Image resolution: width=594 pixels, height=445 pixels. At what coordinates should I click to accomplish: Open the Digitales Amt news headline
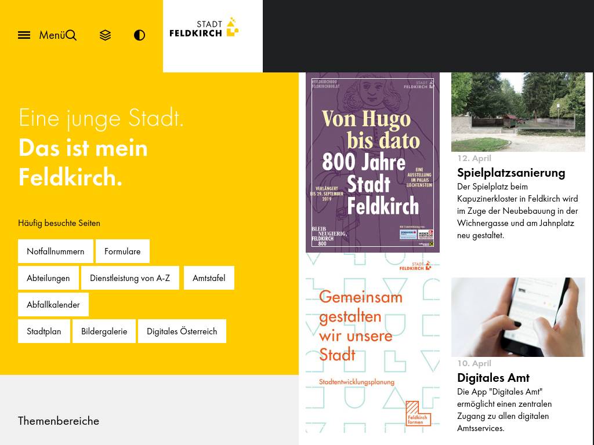(493, 378)
